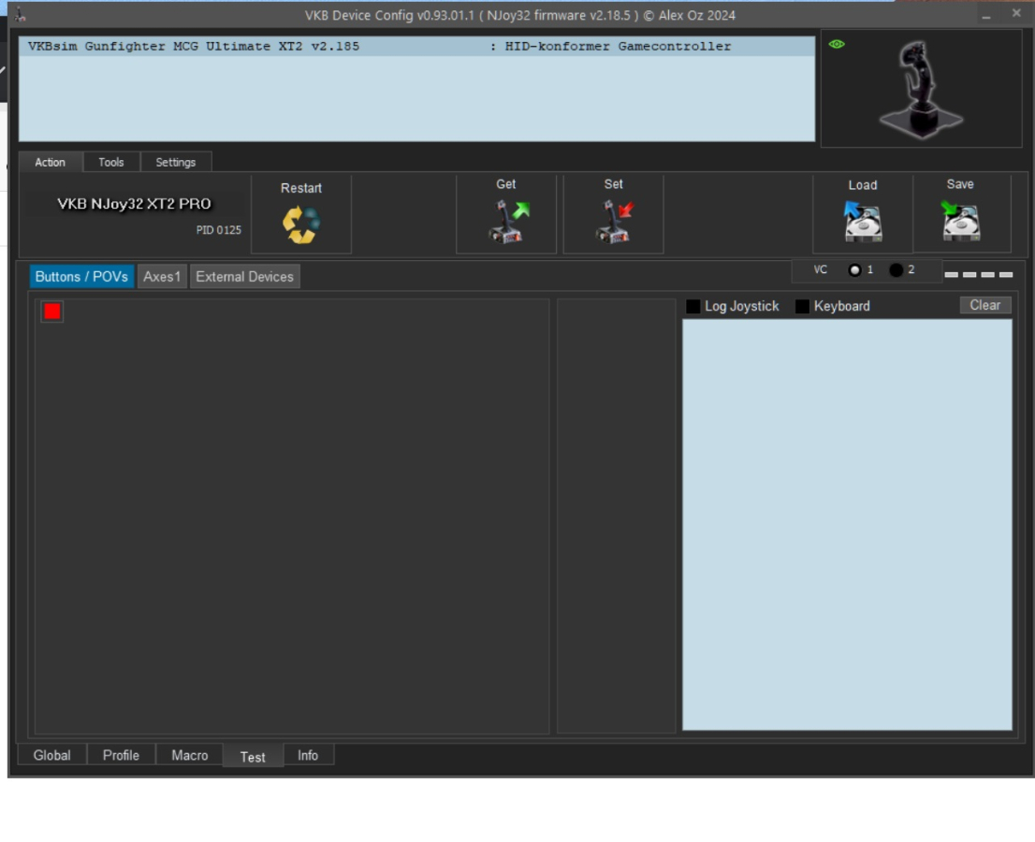Open the Info bottom tab

coord(308,755)
